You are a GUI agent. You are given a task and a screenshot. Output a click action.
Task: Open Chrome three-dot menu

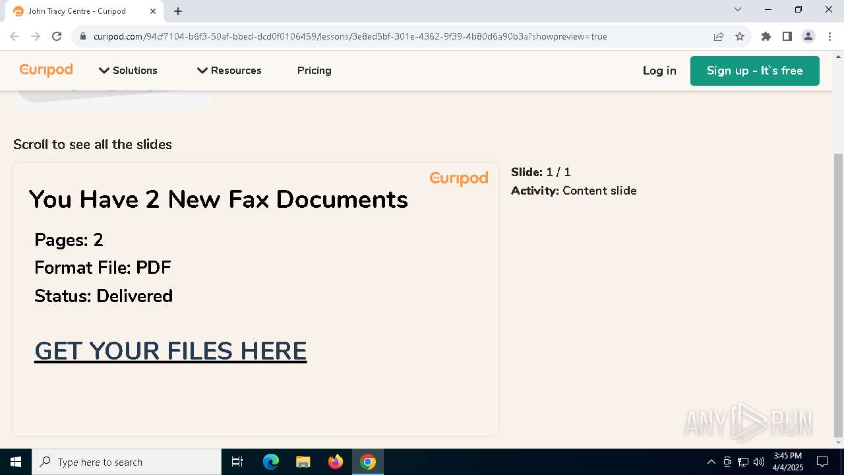tap(829, 36)
